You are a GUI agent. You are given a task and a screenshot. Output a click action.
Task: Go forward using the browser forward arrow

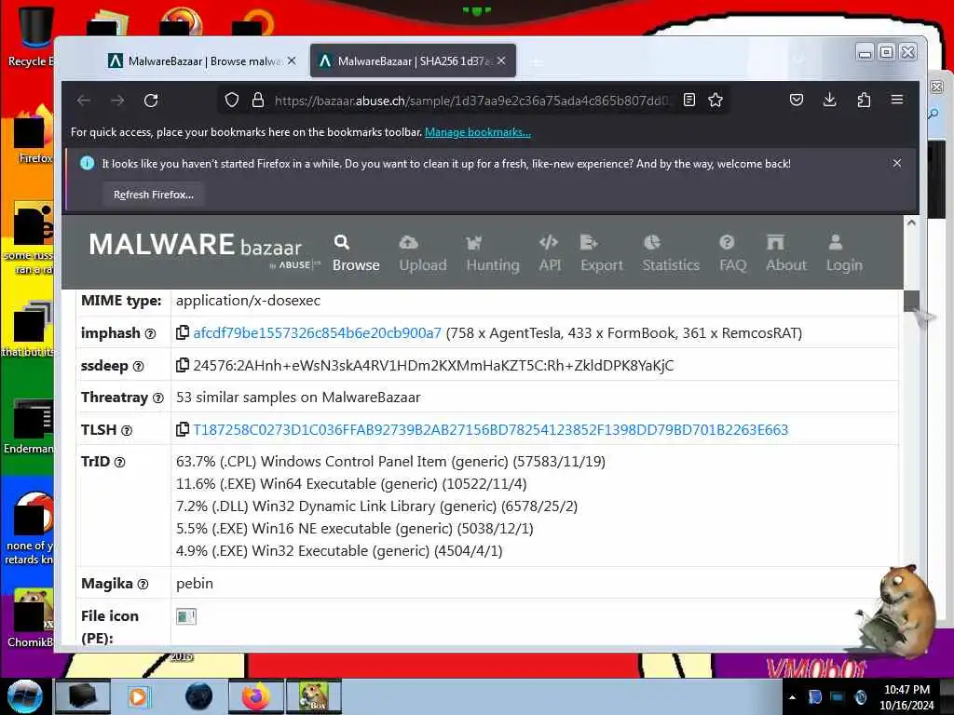(x=117, y=101)
